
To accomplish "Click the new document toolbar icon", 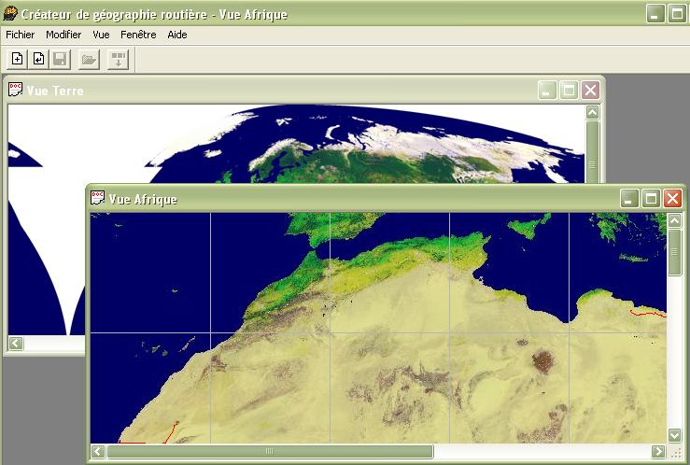I will click(17, 59).
